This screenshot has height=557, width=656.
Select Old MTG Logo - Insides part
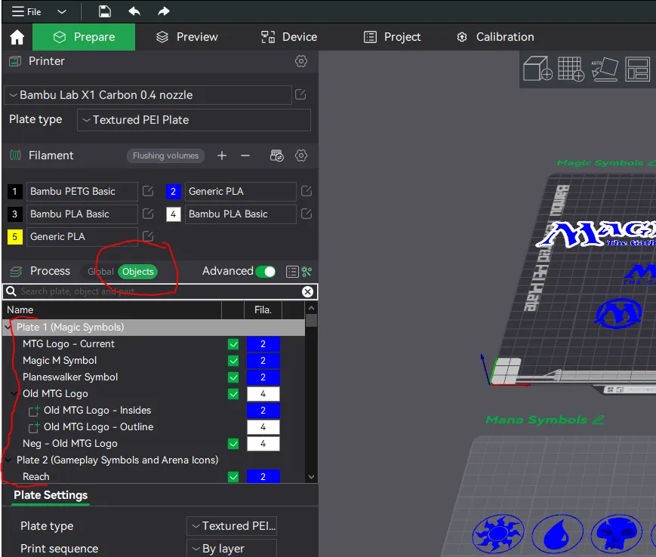click(x=97, y=411)
